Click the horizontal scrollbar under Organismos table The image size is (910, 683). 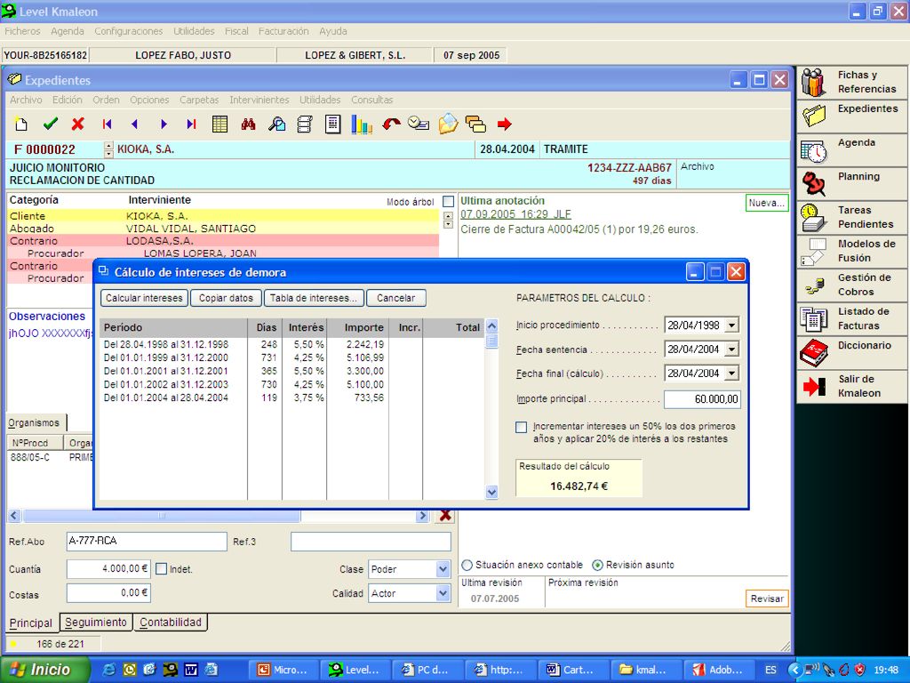click(x=219, y=515)
